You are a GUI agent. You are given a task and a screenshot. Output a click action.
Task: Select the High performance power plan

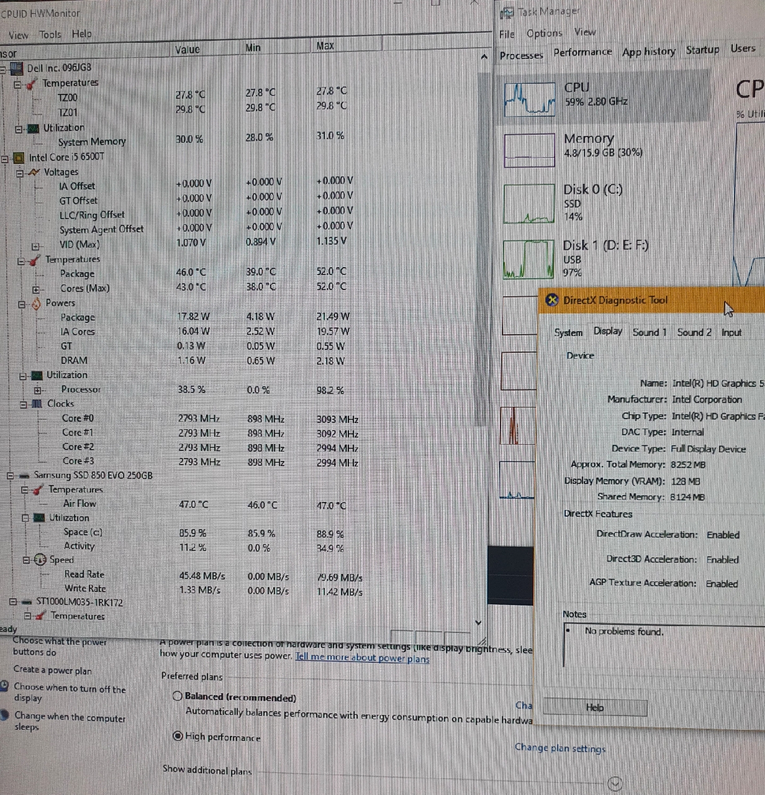(x=178, y=736)
